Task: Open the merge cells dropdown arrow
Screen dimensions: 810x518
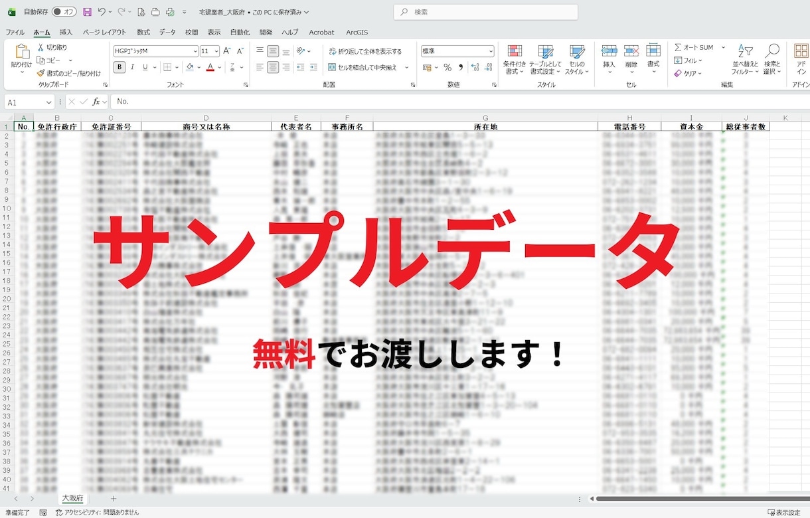Action: [x=406, y=67]
